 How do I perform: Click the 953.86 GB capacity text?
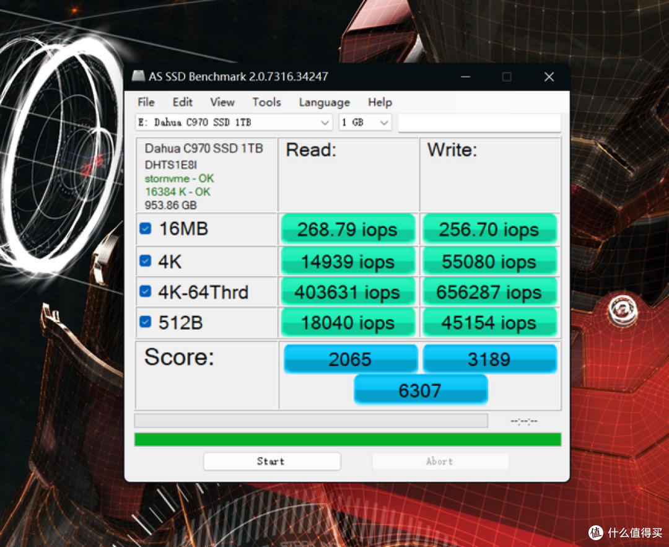coord(171,205)
